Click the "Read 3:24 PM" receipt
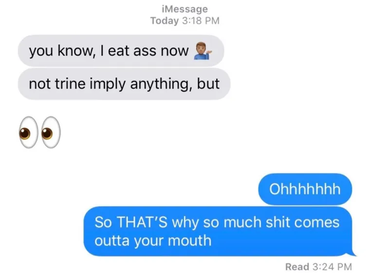 [x=318, y=267]
